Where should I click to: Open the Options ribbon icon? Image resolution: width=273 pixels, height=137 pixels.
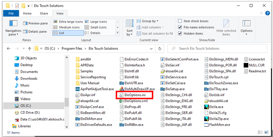point(246,23)
